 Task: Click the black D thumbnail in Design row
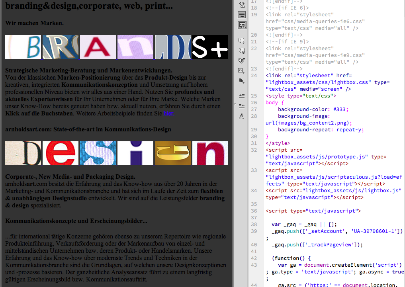[x=23, y=153]
